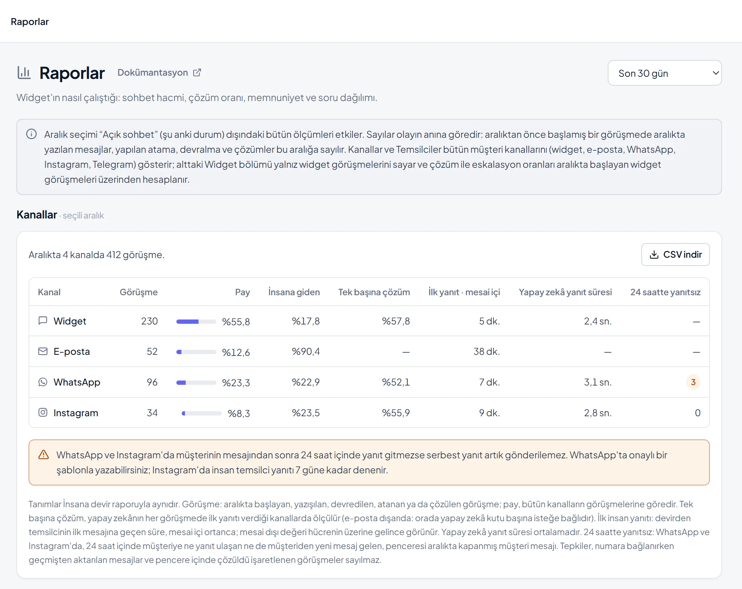Click the WhatsApp channel icon
This screenshot has width=742, height=589.
(43, 382)
